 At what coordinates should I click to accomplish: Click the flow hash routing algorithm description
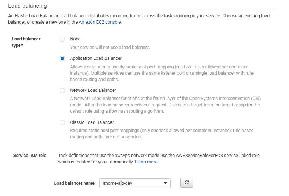point(165,105)
